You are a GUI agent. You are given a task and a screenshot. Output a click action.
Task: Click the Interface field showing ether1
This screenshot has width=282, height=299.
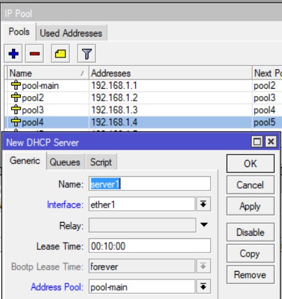coord(142,204)
